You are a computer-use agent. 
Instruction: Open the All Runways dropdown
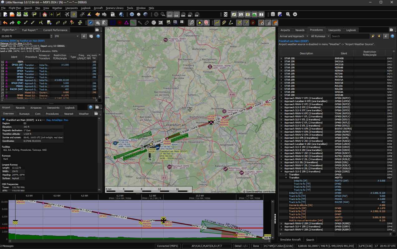click(320, 36)
